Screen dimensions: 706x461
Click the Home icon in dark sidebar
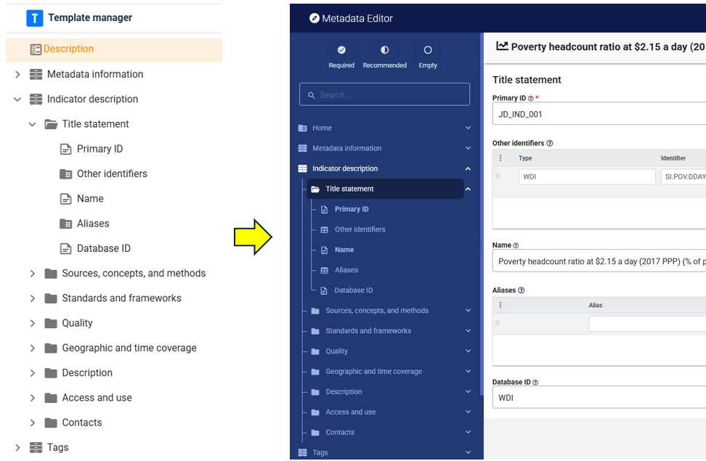coord(303,128)
